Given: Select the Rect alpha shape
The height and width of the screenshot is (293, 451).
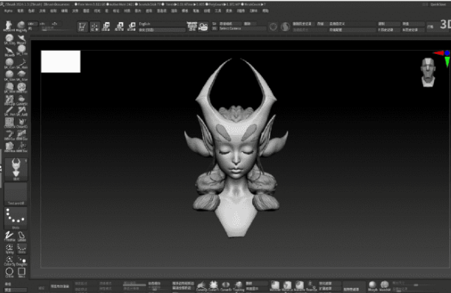Looking at the screenshot, I should (21, 272).
